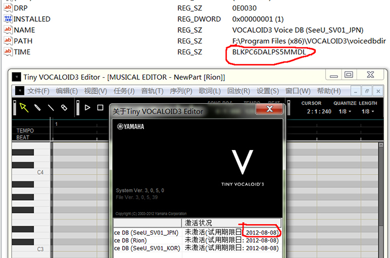This screenshot has width=390, height=258.
Task: Select the INSTALLED registry DWORD entry
Action: pos(32,19)
